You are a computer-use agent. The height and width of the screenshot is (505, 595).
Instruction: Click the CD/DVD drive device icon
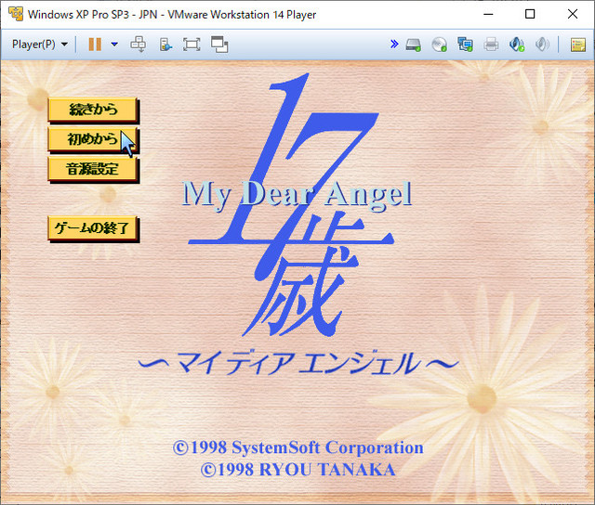click(x=439, y=45)
